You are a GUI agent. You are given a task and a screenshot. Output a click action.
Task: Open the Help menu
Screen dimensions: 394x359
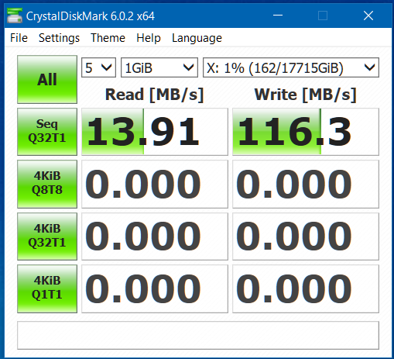[149, 38]
